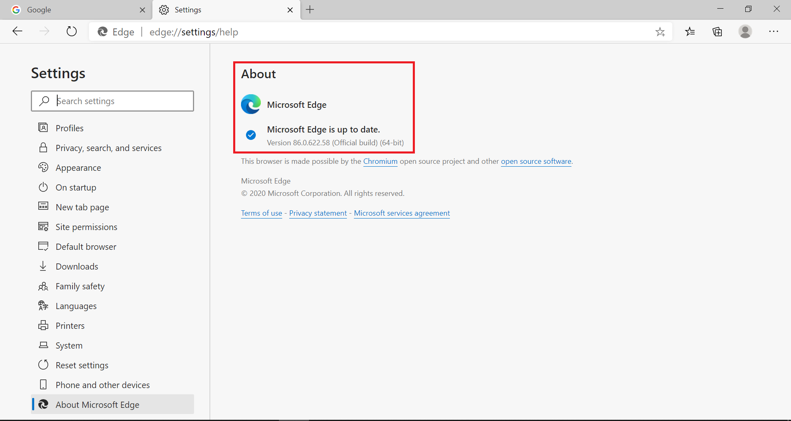791x421 pixels.
Task: Go back using the browser back arrow
Action: (x=17, y=31)
